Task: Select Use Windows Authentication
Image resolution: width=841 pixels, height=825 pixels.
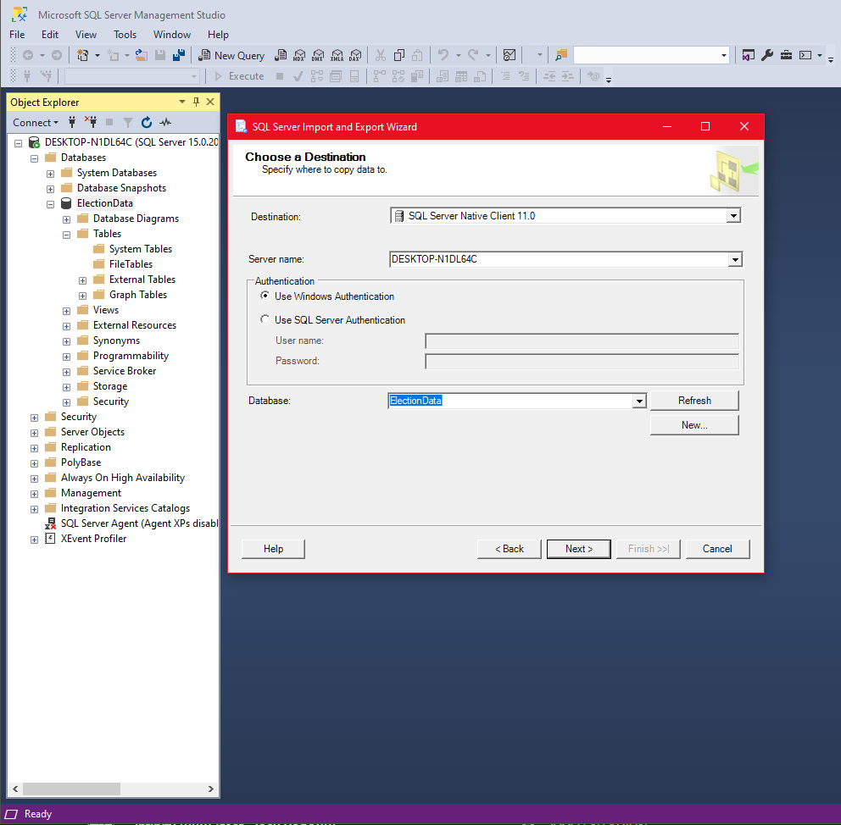Action: (x=265, y=296)
